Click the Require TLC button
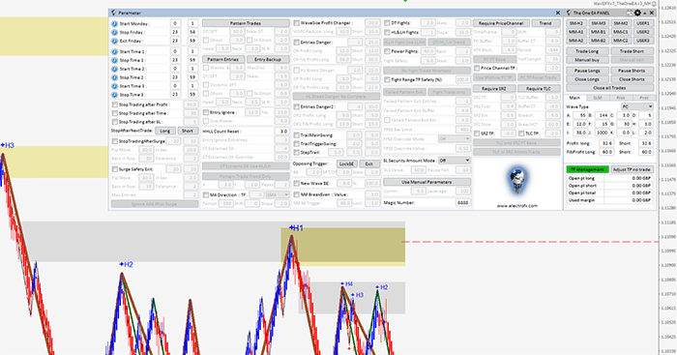 (x=539, y=89)
